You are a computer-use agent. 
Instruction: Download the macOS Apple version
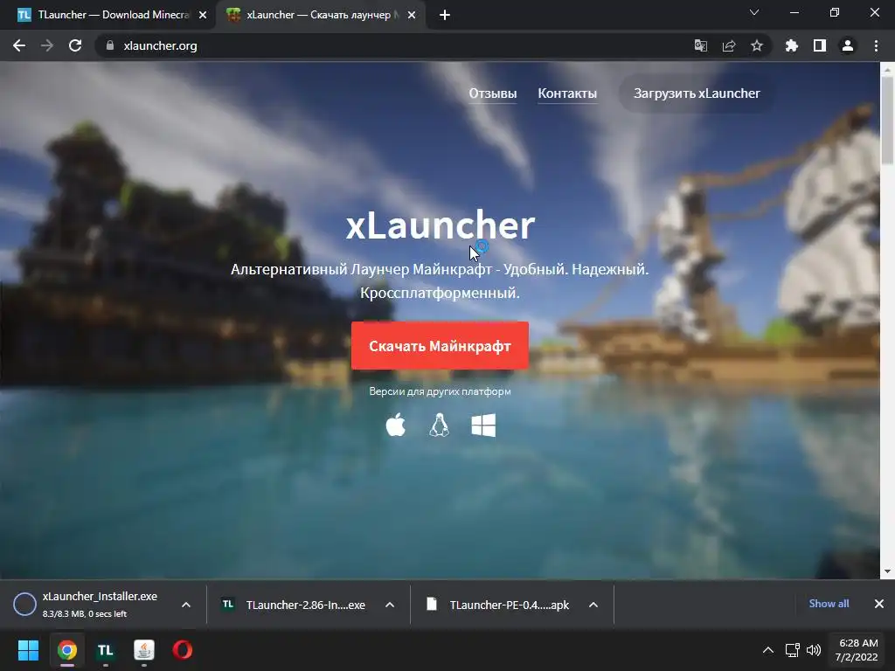[x=396, y=425]
